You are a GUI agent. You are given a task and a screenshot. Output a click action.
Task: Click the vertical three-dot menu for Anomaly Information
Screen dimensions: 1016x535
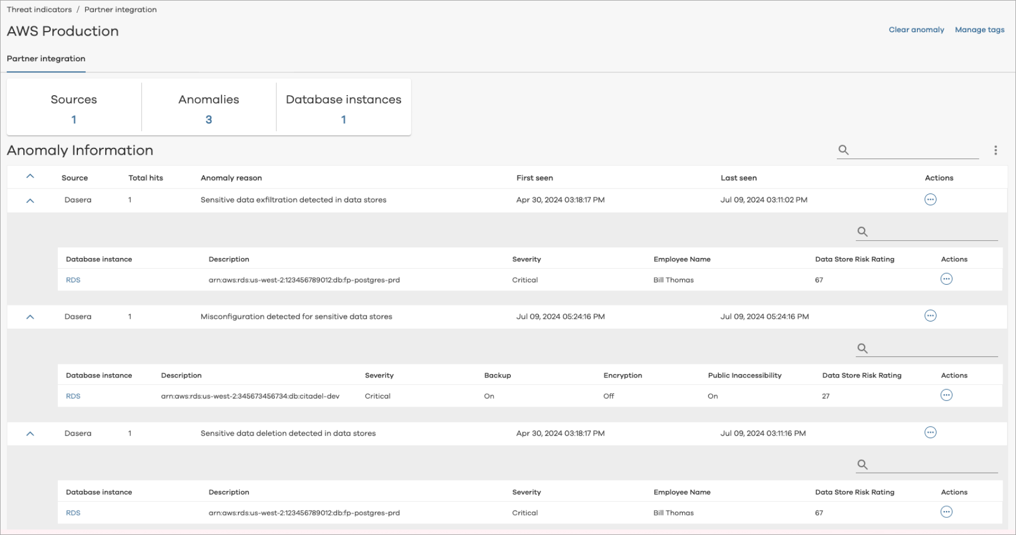(x=995, y=150)
